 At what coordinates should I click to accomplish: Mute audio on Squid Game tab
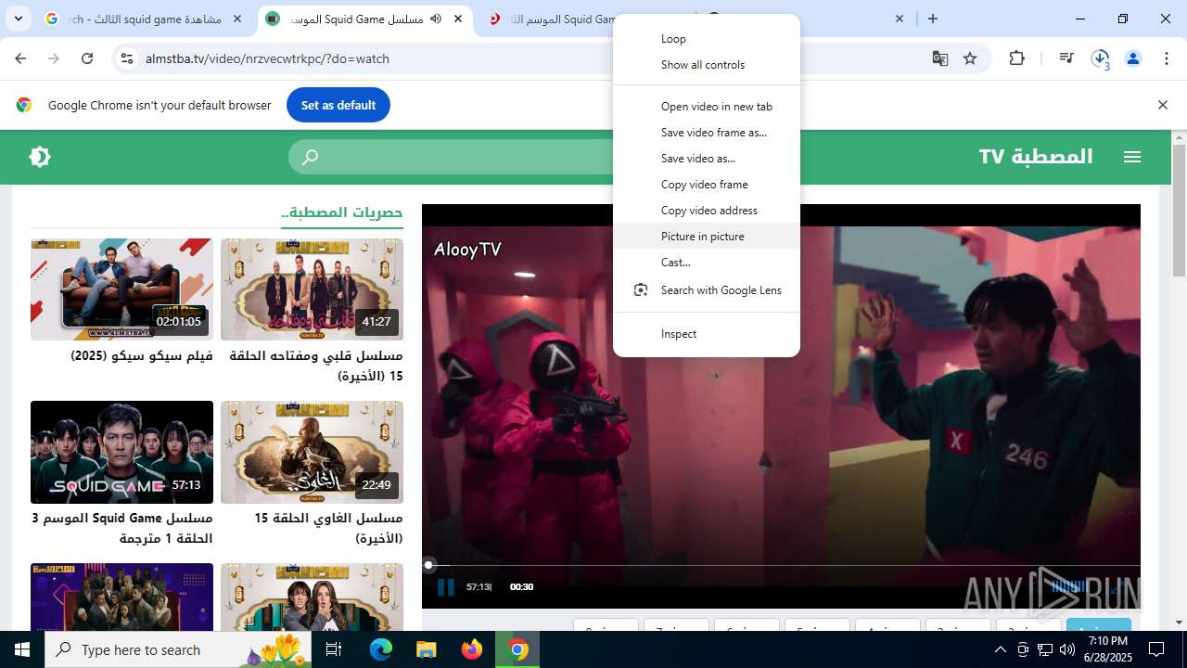pos(436,19)
